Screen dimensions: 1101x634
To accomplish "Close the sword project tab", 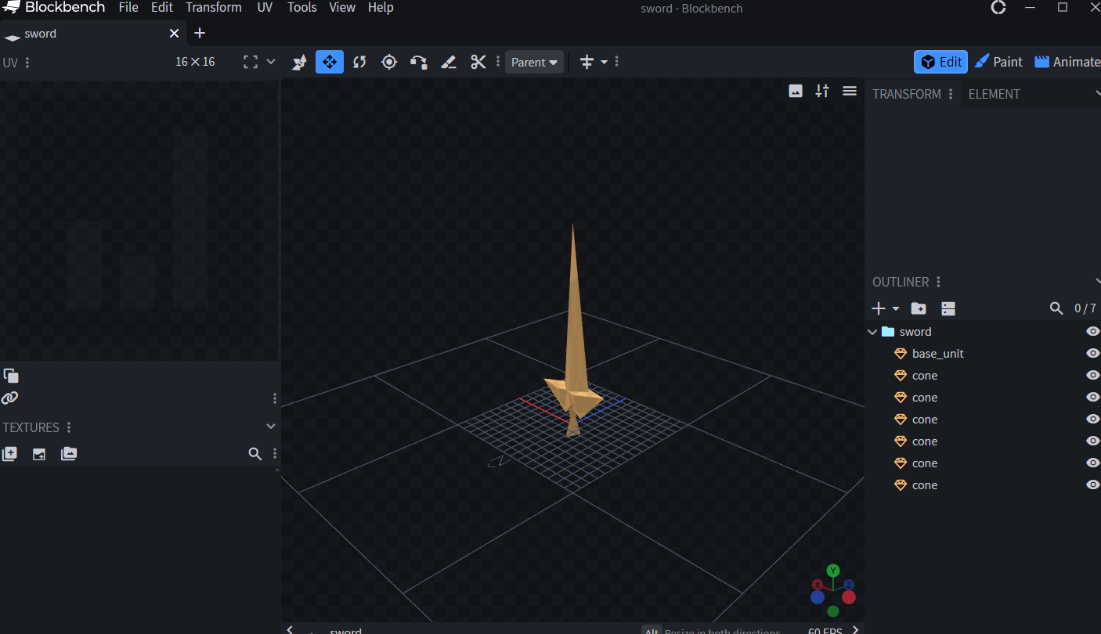I will 174,33.
